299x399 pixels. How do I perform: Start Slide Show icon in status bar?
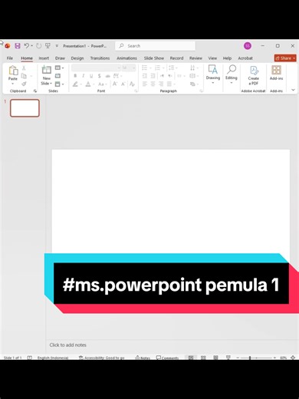pos(228,358)
